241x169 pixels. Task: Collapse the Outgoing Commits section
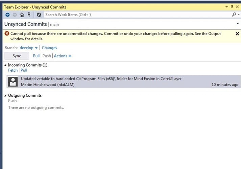click(x=5, y=96)
